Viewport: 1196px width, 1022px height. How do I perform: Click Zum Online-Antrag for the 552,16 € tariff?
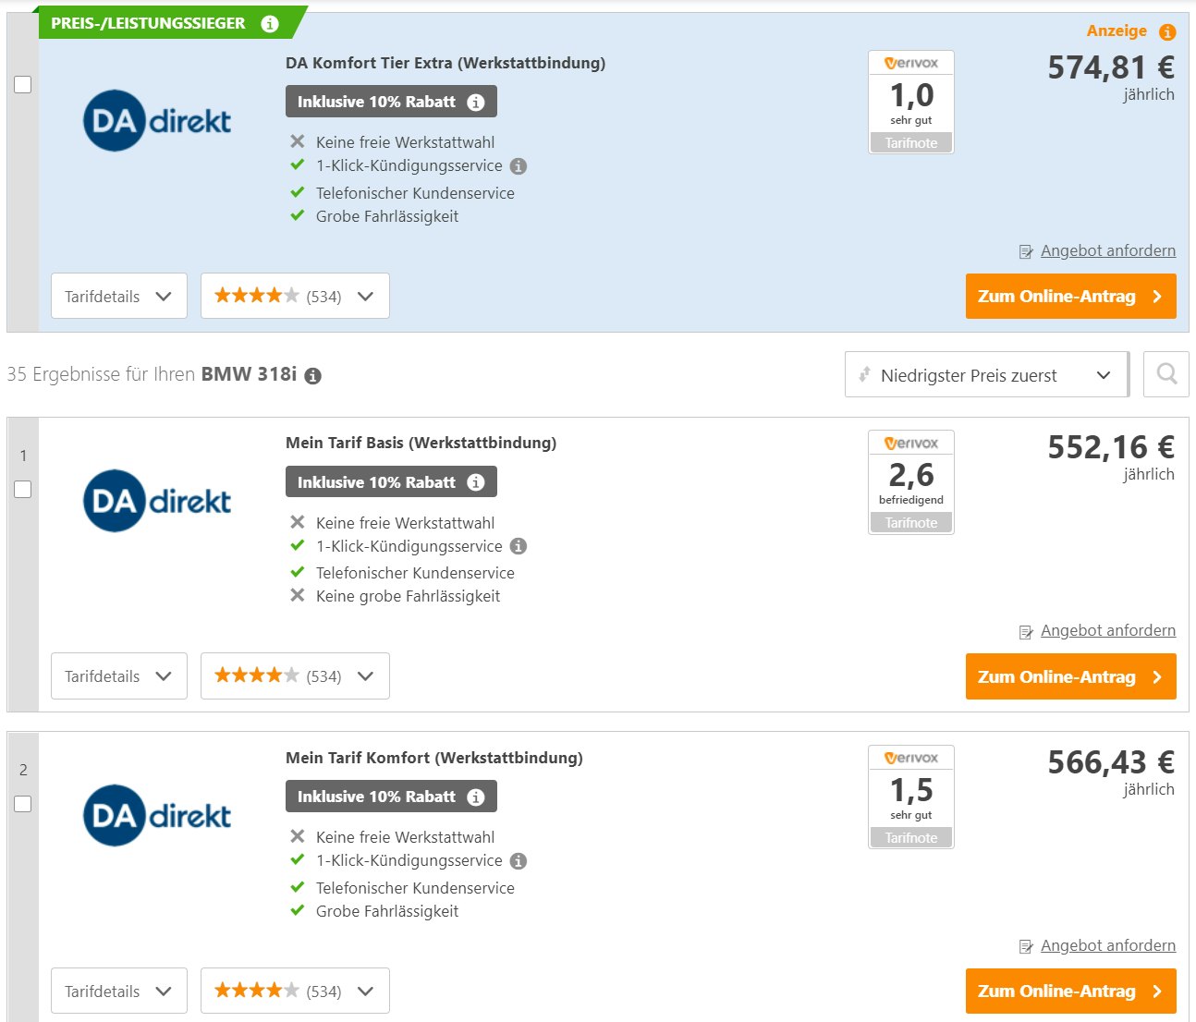[1070, 676]
